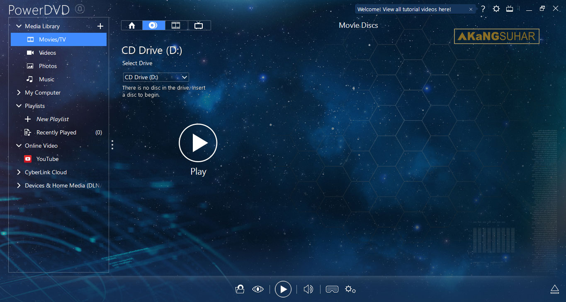
Task: Select Videos in Media Library
Action: 58,53
